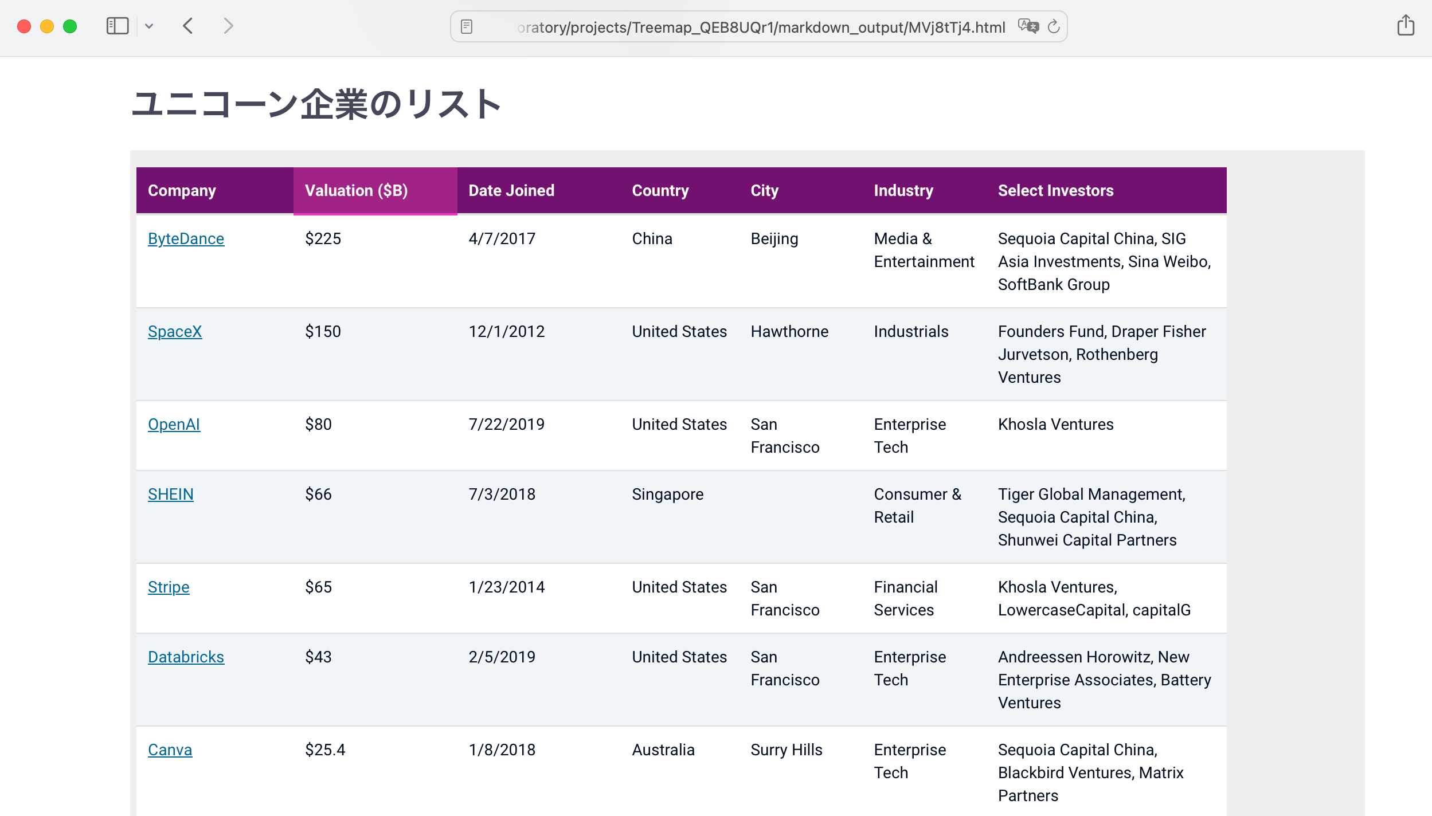1432x816 pixels.
Task: Toggle the Safari sidebar icon
Action: [x=118, y=26]
